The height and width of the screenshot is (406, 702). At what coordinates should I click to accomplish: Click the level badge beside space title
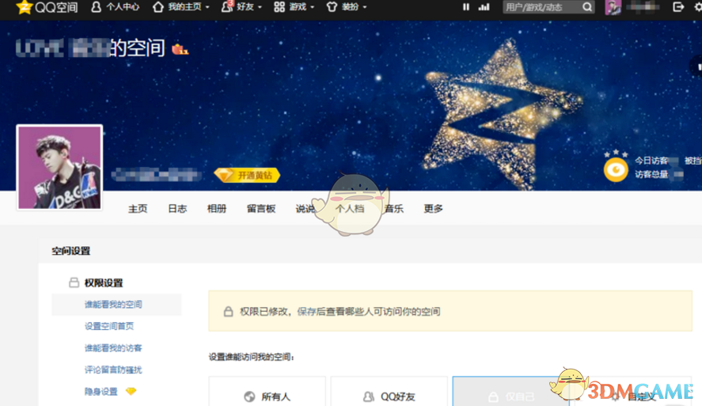(x=180, y=49)
